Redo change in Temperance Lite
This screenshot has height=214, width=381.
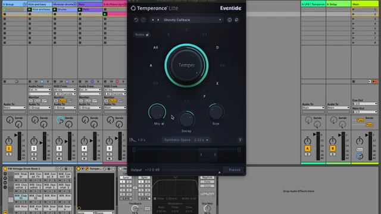143,20
